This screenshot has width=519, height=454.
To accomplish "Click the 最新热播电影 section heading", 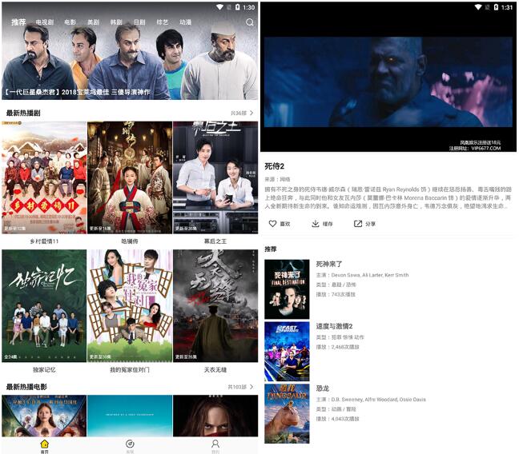I will [x=26, y=387].
